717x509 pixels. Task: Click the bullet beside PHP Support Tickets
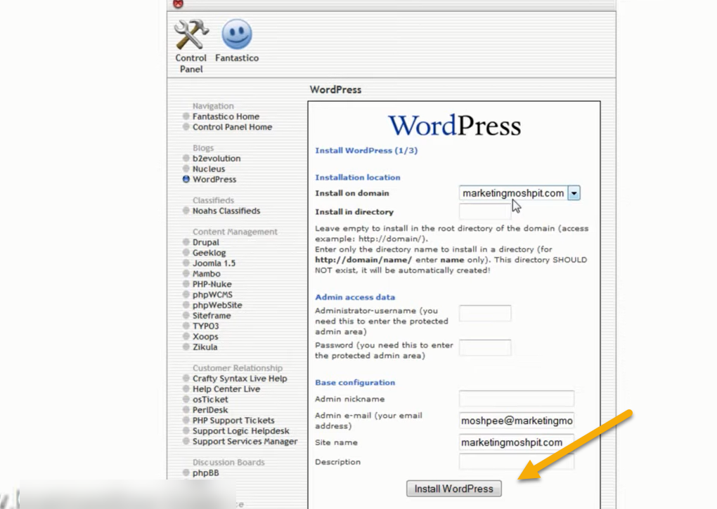click(x=186, y=421)
